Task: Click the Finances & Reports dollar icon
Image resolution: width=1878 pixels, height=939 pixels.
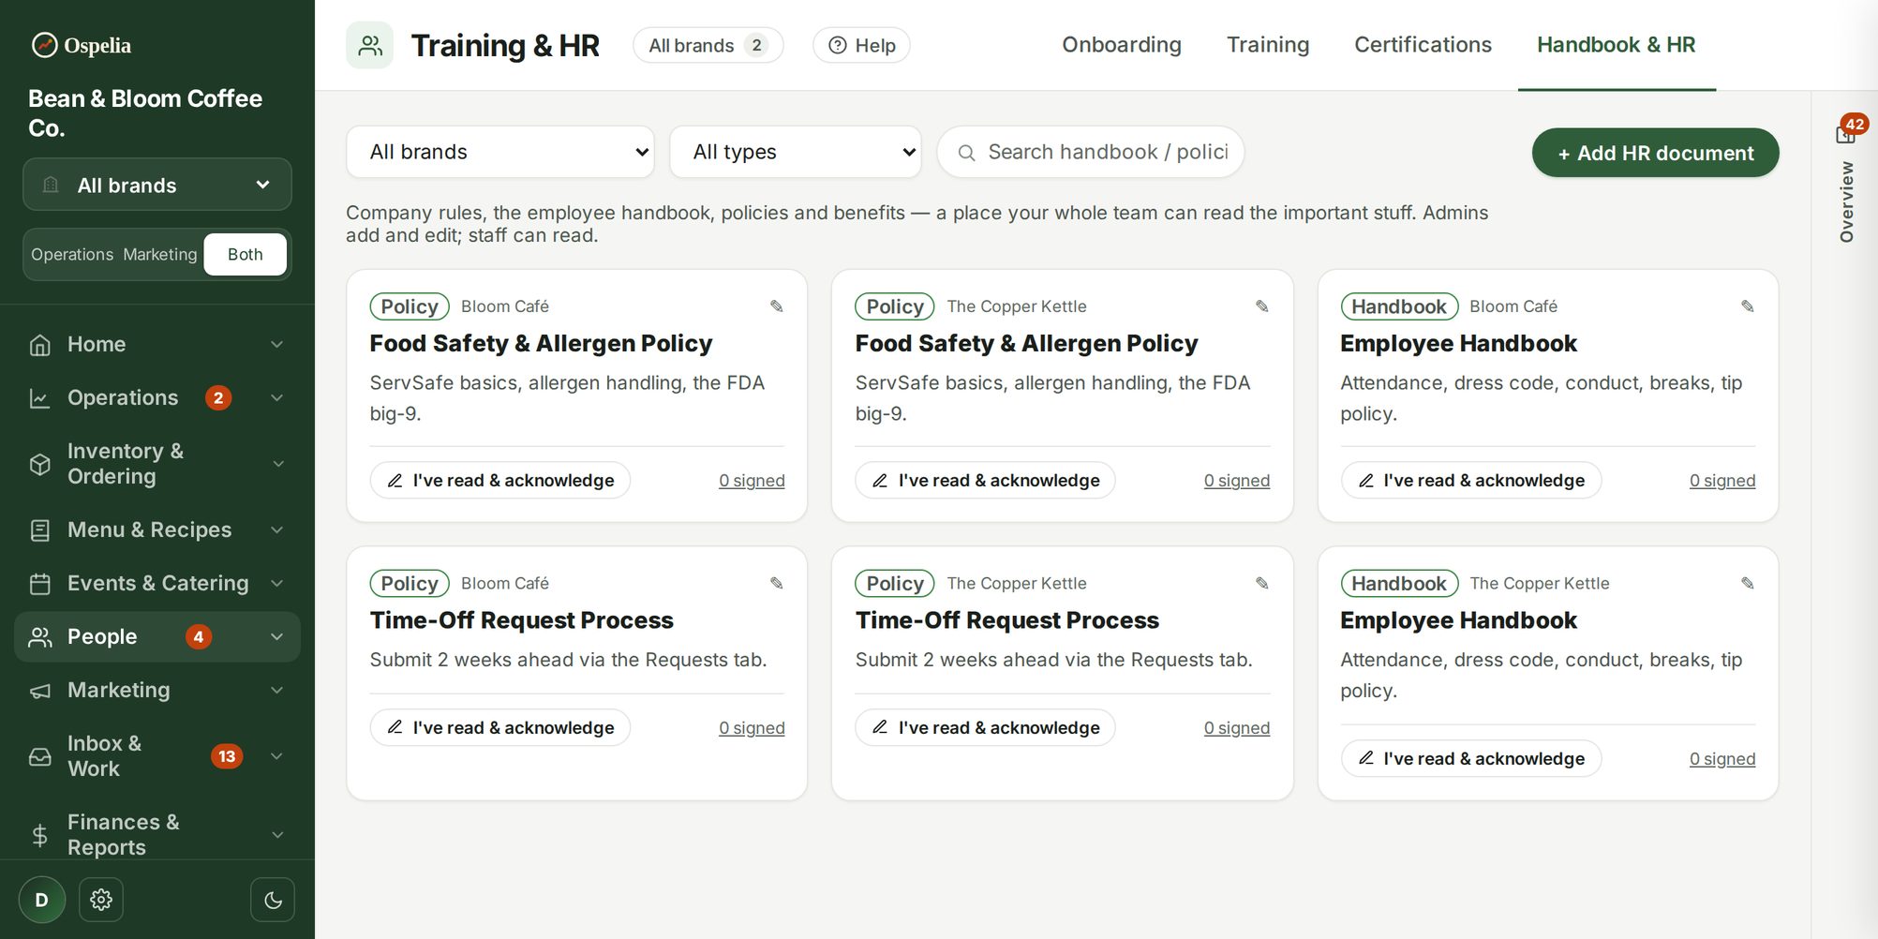Action: [40, 835]
